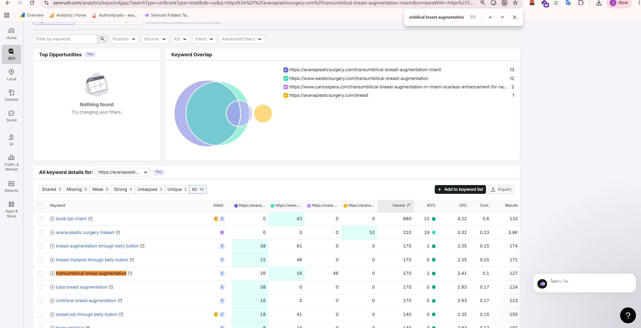Reload the browser page
The height and width of the screenshot is (328, 641).
(x=32, y=3)
